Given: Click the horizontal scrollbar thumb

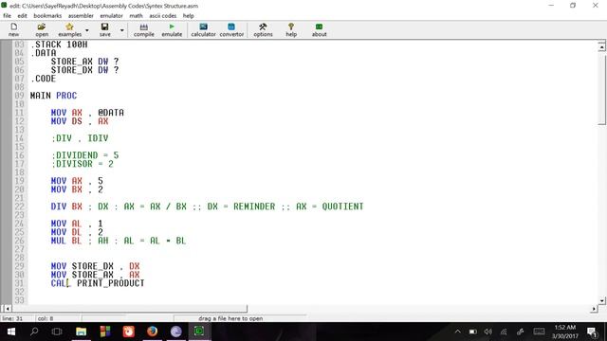Looking at the screenshot, I should click(x=129, y=309).
